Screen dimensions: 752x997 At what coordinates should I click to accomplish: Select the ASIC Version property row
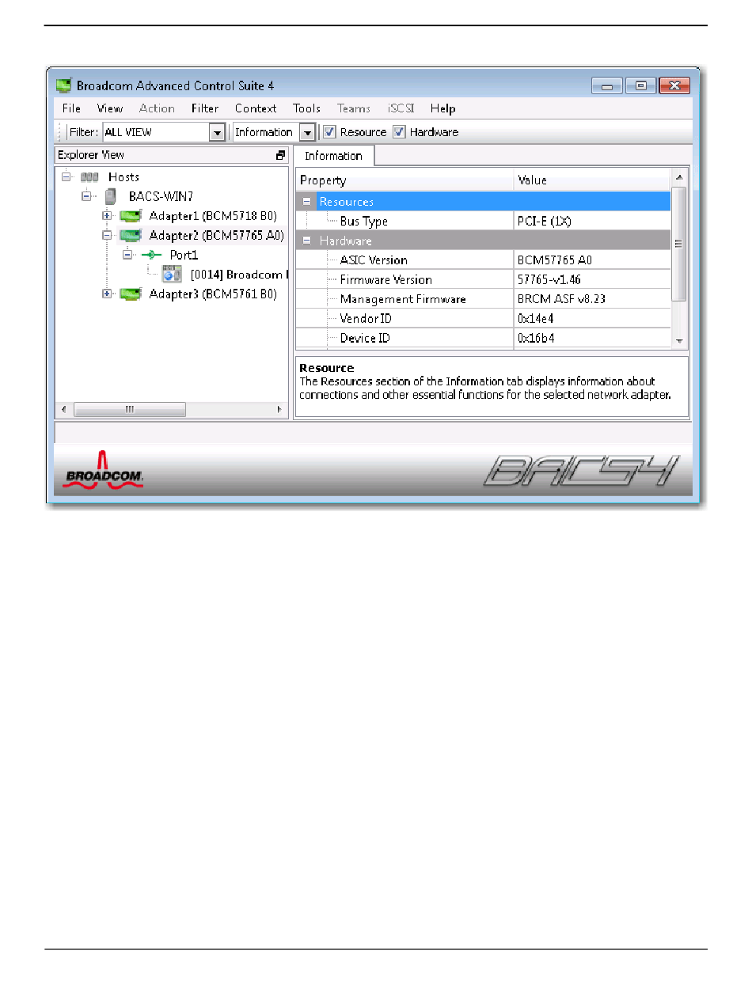tap(484, 260)
